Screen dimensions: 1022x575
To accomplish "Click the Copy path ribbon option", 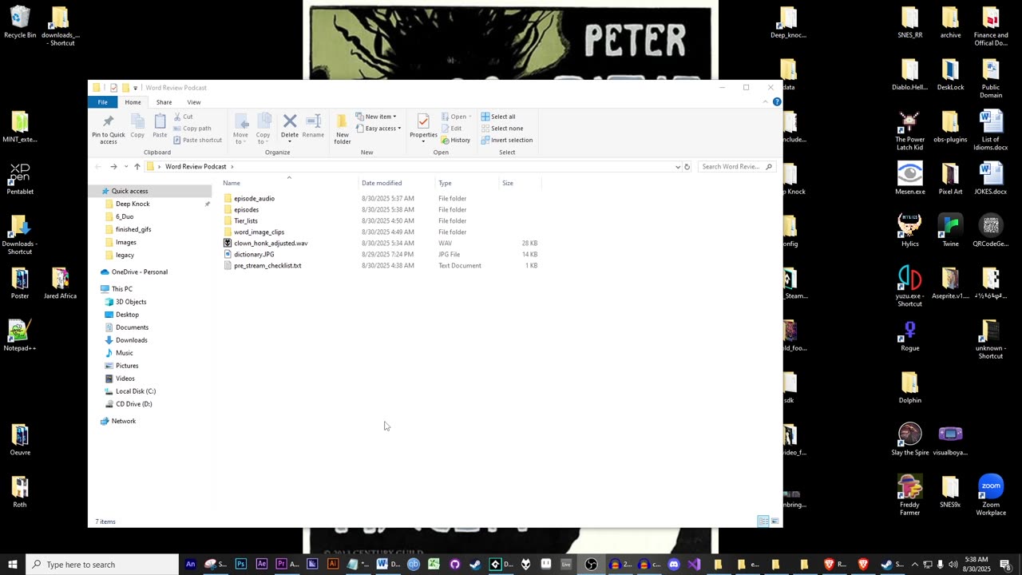I will click(192, 129).
